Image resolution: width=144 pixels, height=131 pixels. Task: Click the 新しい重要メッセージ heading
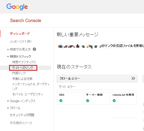(x=78, y=35)
